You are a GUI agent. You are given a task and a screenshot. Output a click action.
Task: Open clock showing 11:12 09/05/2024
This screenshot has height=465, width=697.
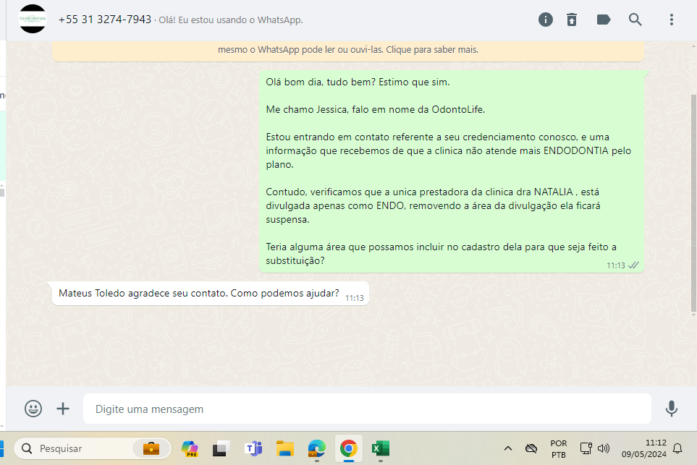[x=643, y=448]
